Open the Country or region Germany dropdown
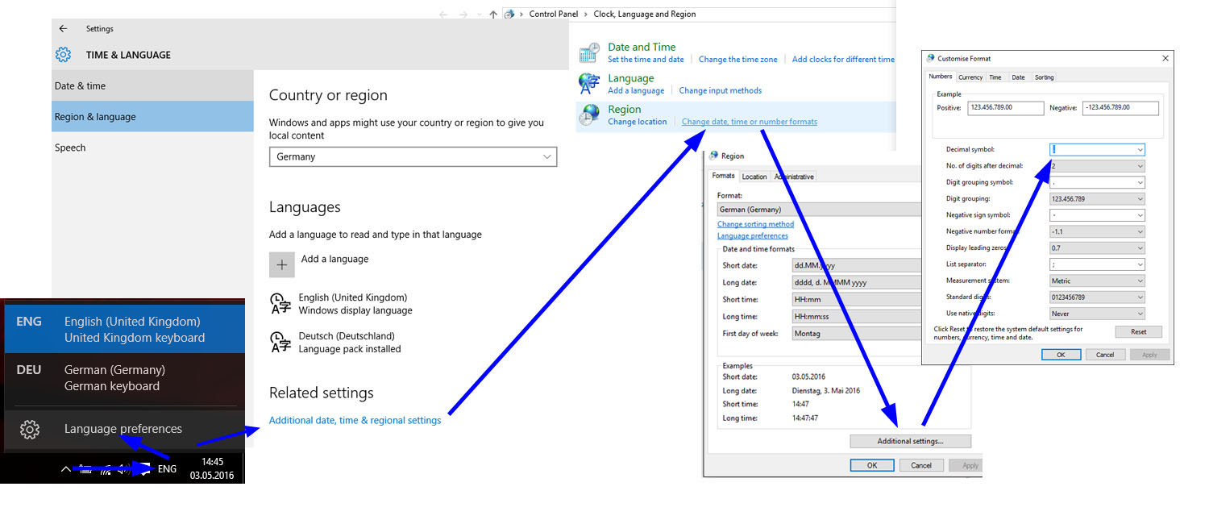This screenshot has height=524, width=1209. [x=413, y=156]
